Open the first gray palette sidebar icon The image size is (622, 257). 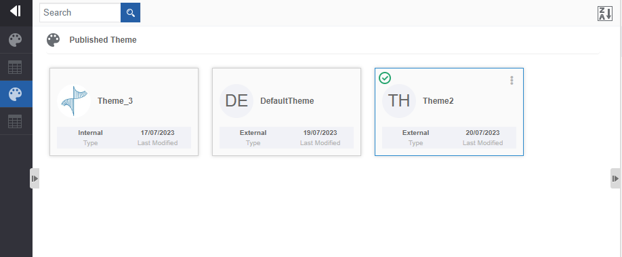[x=16, y=40]
